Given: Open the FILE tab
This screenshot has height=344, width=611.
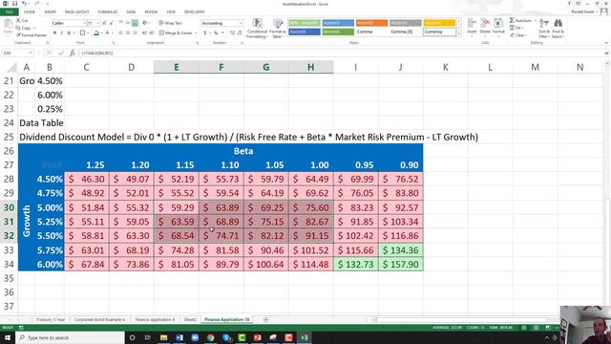Looking at the screenshot, I should click(x=9, y=12).
